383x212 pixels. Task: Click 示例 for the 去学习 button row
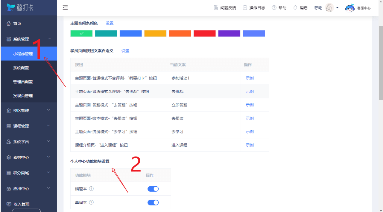pyautogui.click(x=250, y=132)
